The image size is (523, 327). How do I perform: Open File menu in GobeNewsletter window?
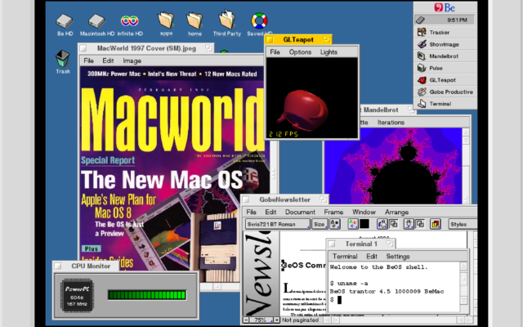click(x=251, y=213)
